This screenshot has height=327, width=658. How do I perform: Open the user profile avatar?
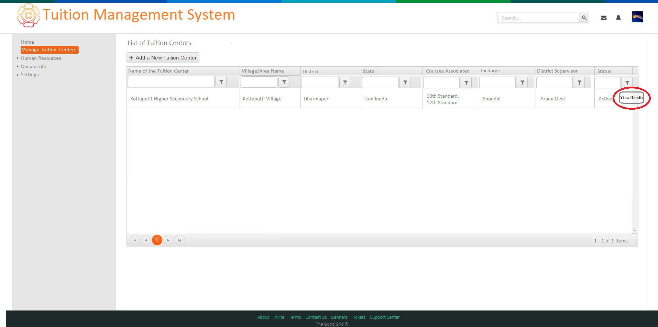[x=638, y=17]
